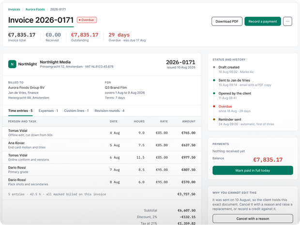Viewport: 300px width, 225px height.
Task: Click the Subtotal €6,607.50 value
Action: [x=186, y=211]
